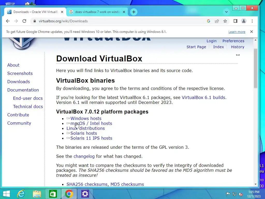This screenshot has width=265, height=199.
Task: Open End-user docs sidebar link
Action: click(28, 98)
